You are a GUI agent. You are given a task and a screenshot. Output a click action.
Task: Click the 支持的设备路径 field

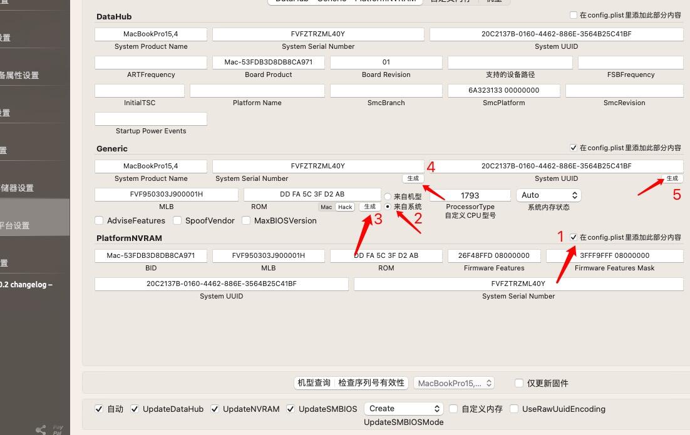(510, 63)
